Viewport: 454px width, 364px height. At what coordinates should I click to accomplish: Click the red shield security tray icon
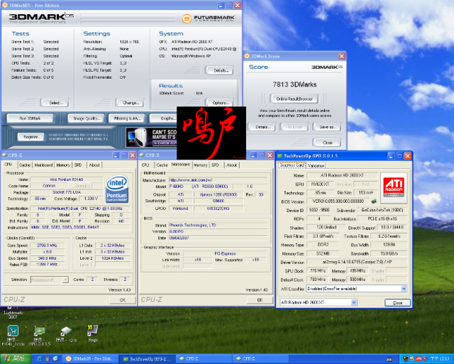pos(425,359)
